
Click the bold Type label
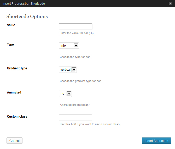[x=10, y=45]
